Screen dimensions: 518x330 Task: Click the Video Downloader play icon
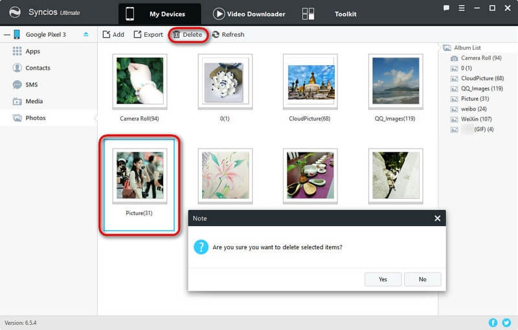(x=219, y=14)
